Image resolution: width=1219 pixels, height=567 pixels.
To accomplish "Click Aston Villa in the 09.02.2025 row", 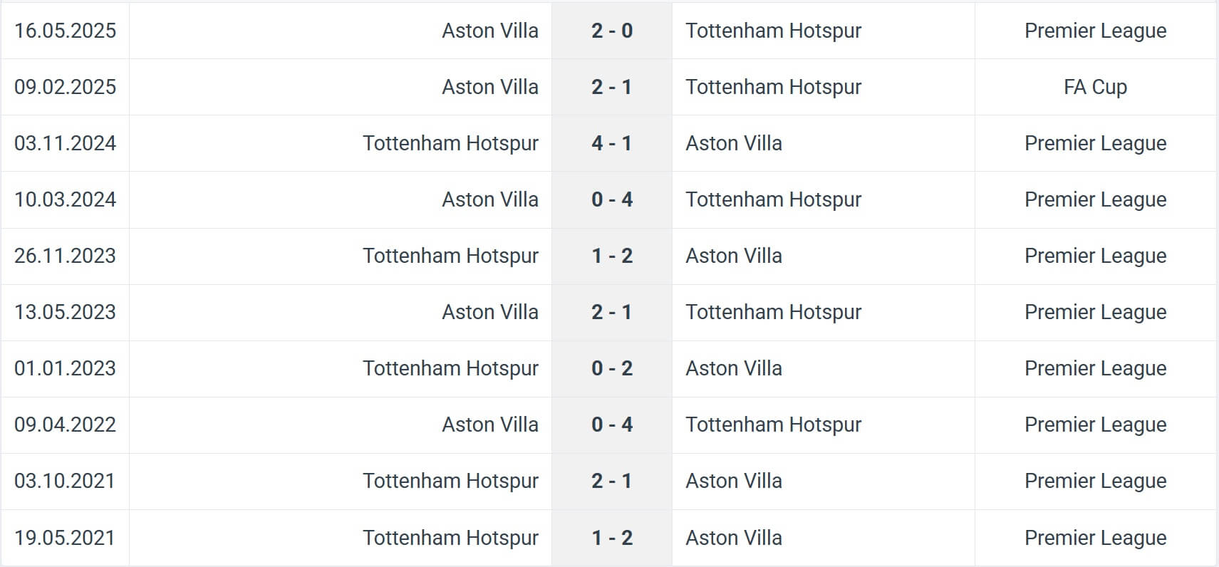I will [x=490, y=87].
